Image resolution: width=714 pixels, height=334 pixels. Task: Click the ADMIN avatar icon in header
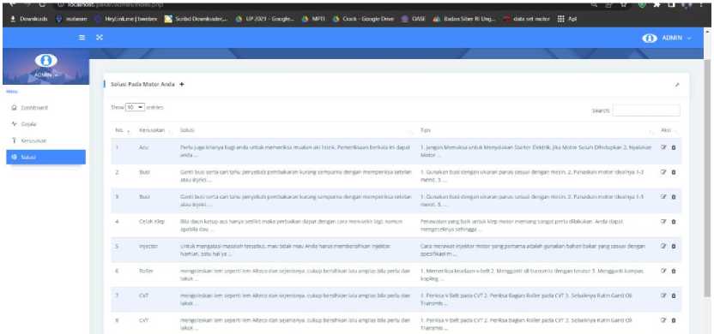[649, 39]
